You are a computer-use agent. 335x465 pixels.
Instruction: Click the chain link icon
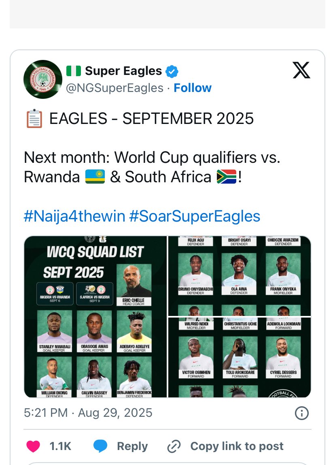(174, 446)
